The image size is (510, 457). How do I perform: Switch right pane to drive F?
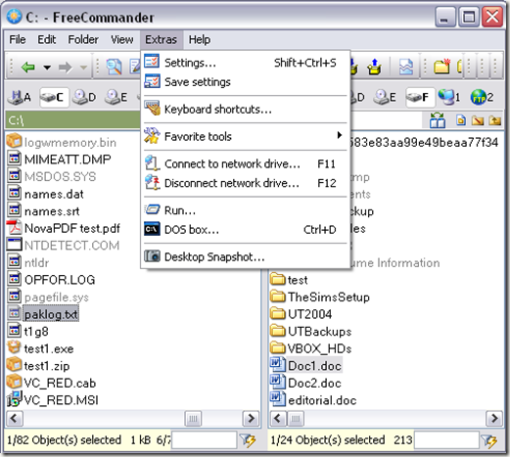point(420,97)
